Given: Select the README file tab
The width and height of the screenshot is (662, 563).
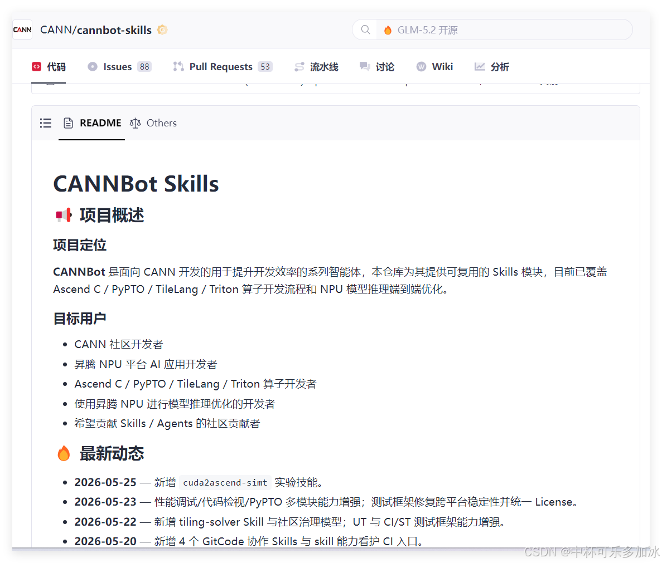Looking at the screenshot, I should point(92,123).
